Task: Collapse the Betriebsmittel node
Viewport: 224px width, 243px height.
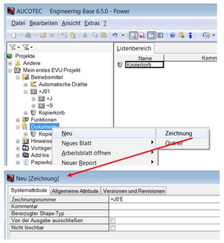Action: pyautogui.click(x=18, y=78)
